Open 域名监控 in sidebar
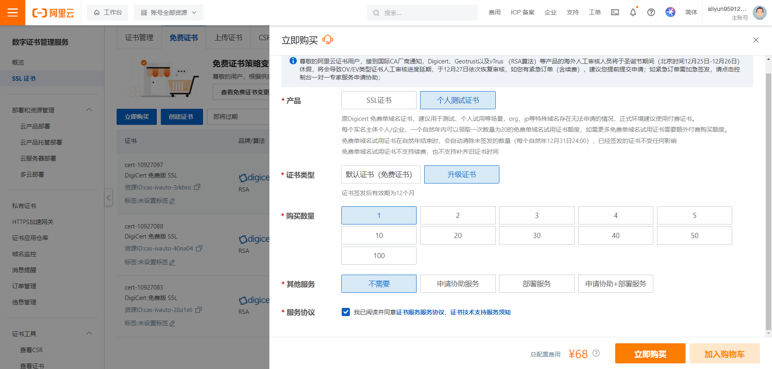772x369 pixels. (24, 254)
